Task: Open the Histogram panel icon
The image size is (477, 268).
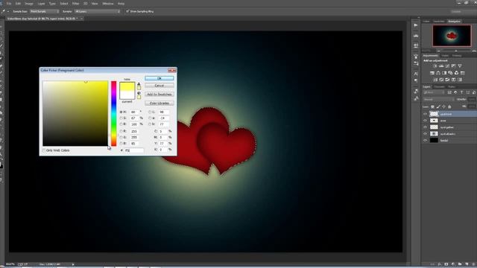Action: tap(416, 36)
